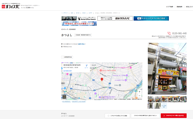
Task: Click notify me when vacancy available button
Action: (x=145, y=116)
